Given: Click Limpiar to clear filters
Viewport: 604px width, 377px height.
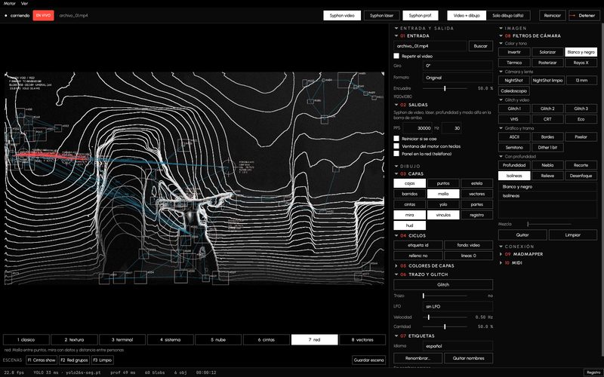Looking at the screenshot, I should [573, 234].
